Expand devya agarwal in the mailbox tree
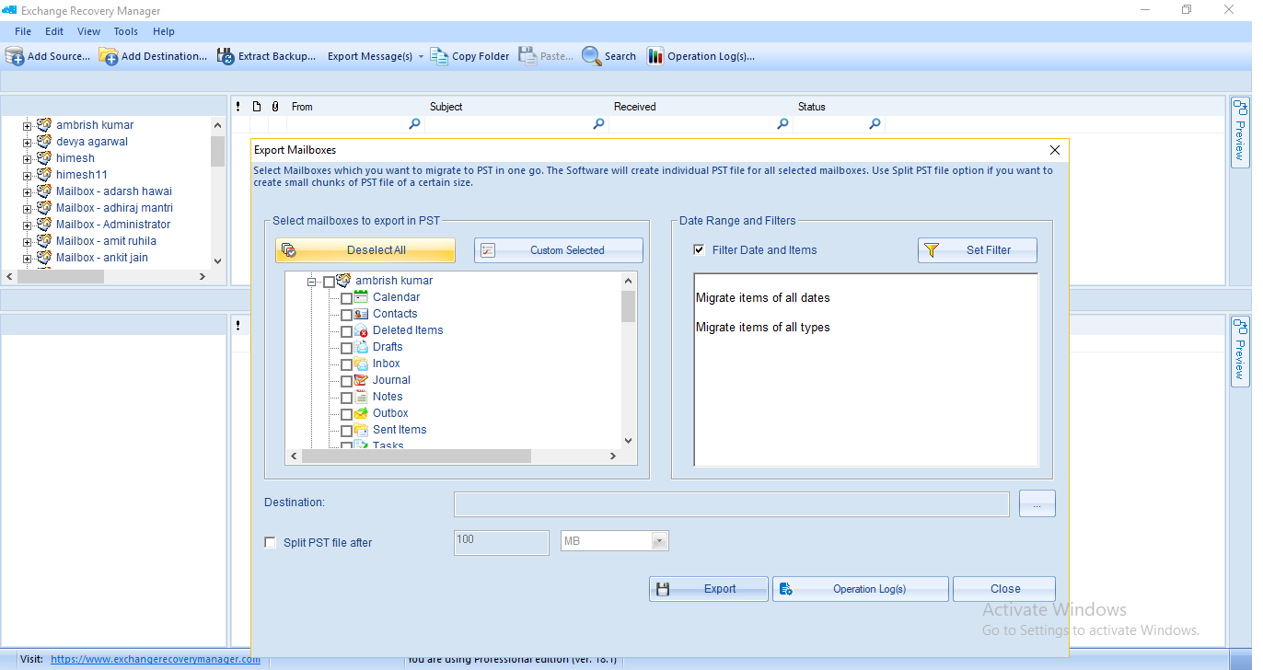The width and height of the screenshot is (1263, 670). 27,143
